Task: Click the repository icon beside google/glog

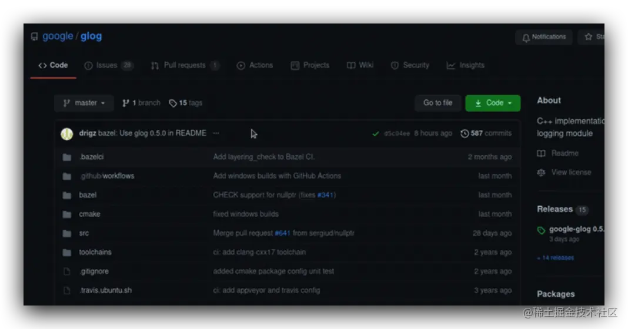Action: 35,36
